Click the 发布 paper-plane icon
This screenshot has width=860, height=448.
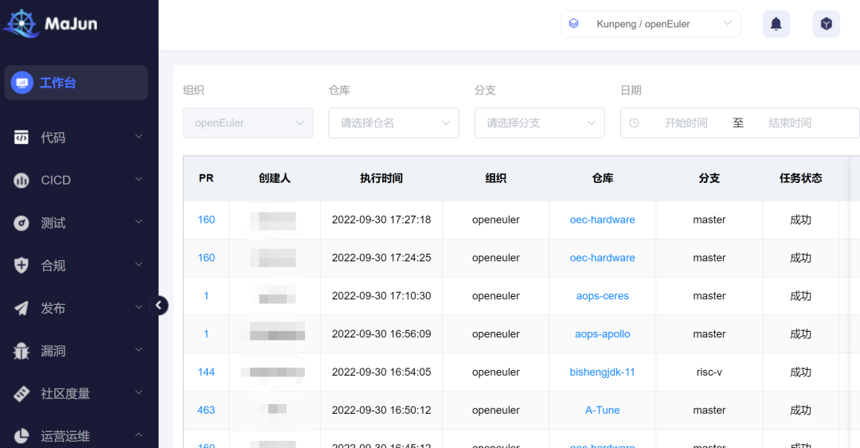click(21, 308)
